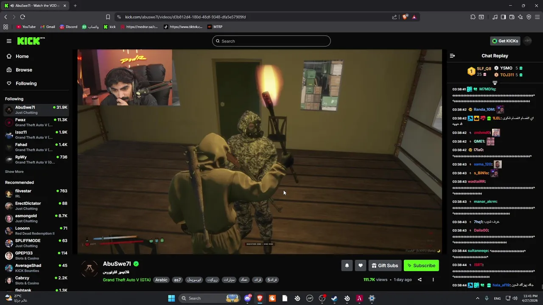Screen dimensions: 543x305
Task: Open izoz11 channel in Following list
Action: pos(36,135)
